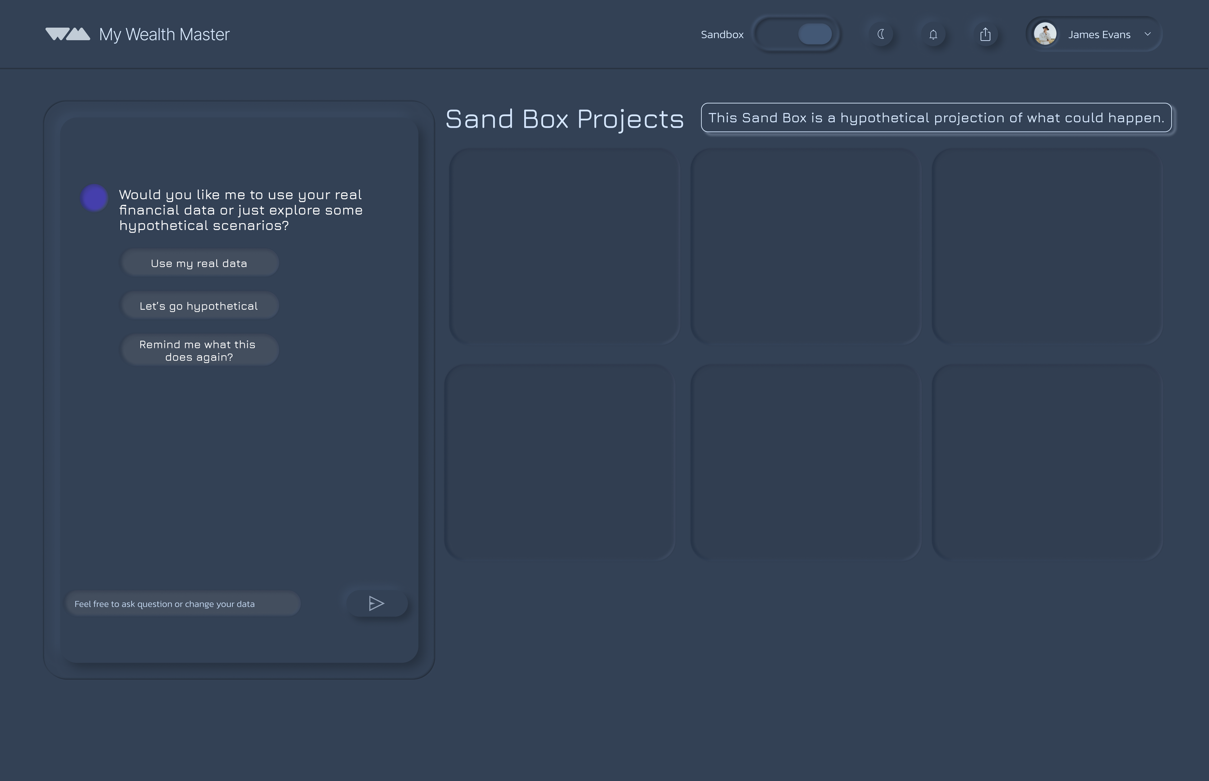Viewport: 1209px width, 781px height.
Task: Click James Evans profile avatar
Action: [x=1045, y=34]
